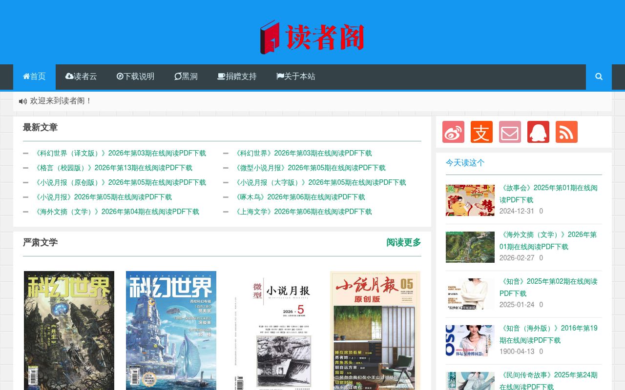Open the QQ penguin icon
Screen dimensions: 625x390
point(538,132)
